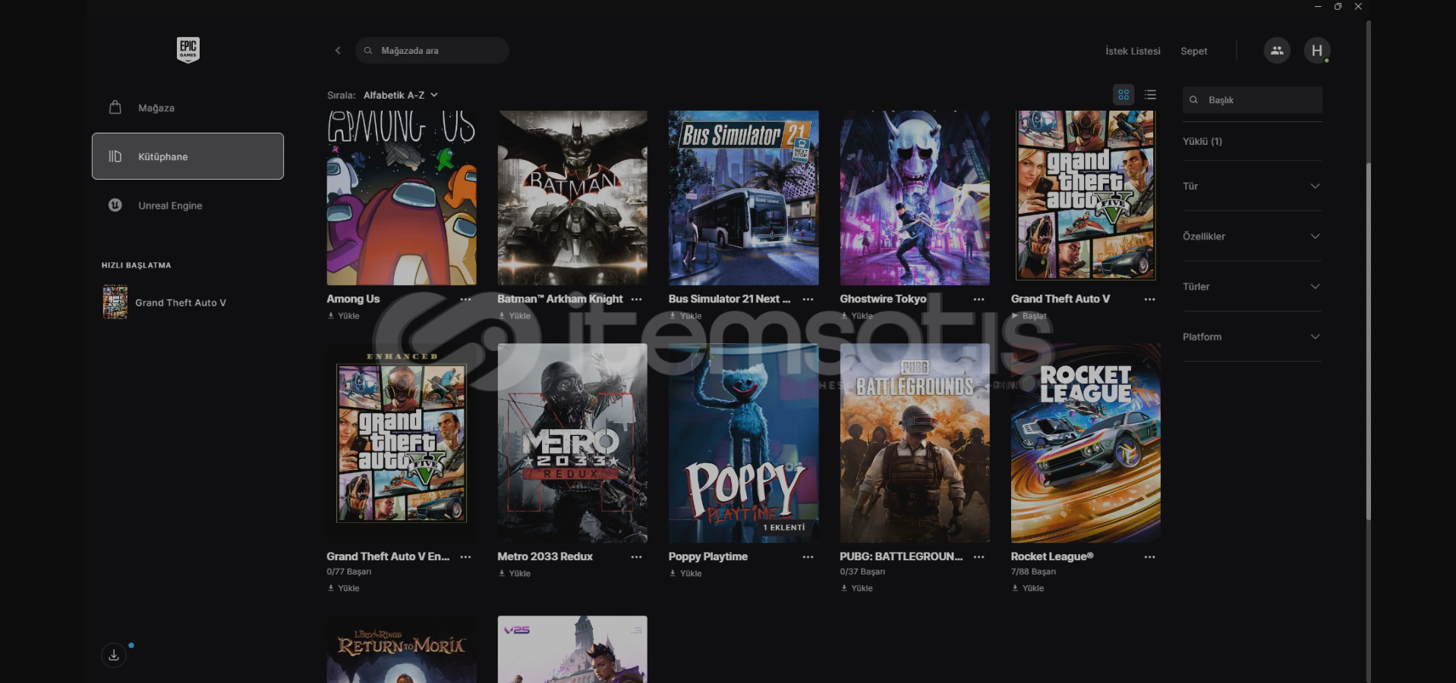Open GTA V Enhanced cover
Screen dimensions: 1456x683
click(402, 443)
